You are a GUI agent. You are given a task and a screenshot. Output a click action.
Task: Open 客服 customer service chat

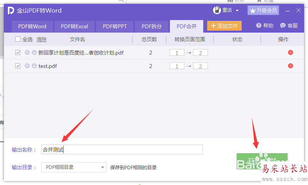(289, 26)
